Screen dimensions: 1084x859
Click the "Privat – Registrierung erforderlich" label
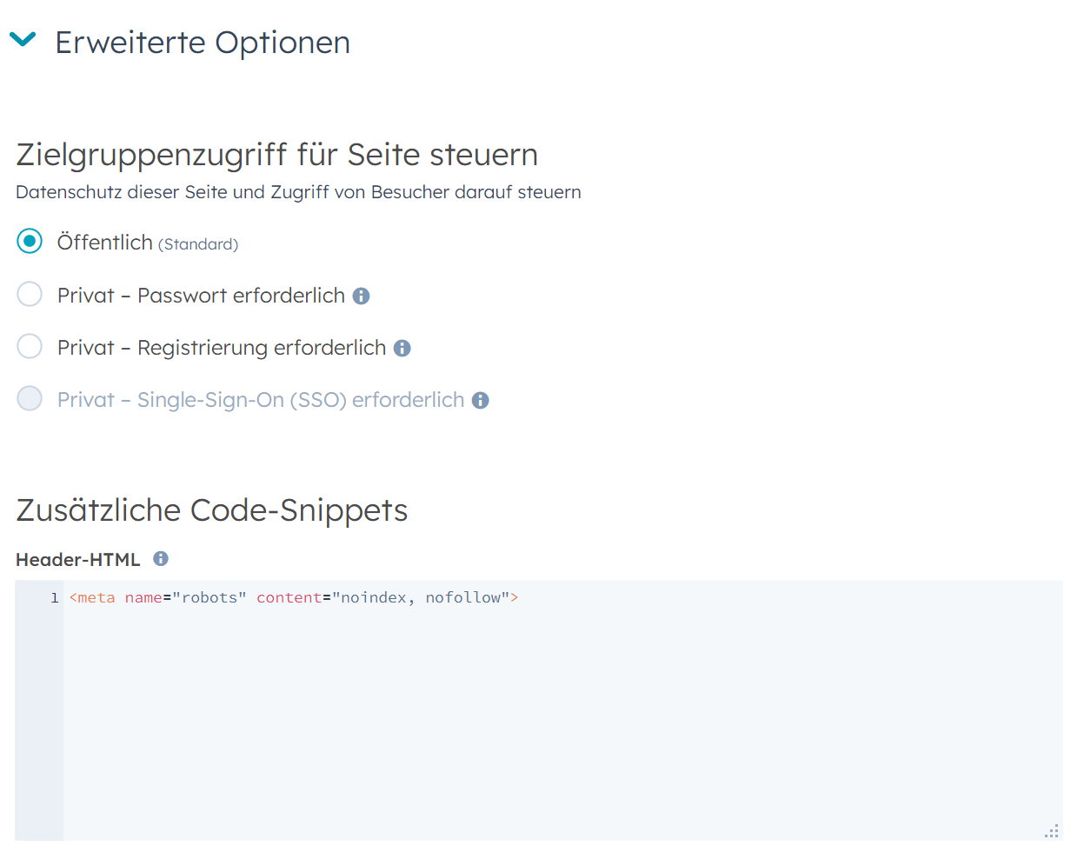221,348
